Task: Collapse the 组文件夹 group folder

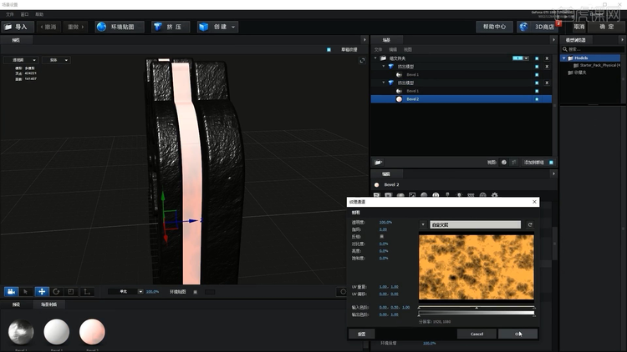Action: 375,58
